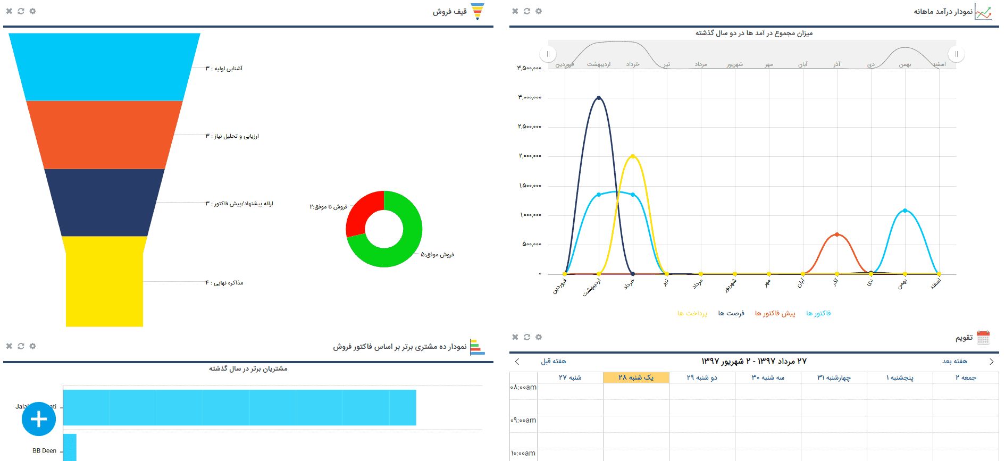
Task: Refresh the monthly income chart widget
Action: click(x=527, y=11)
